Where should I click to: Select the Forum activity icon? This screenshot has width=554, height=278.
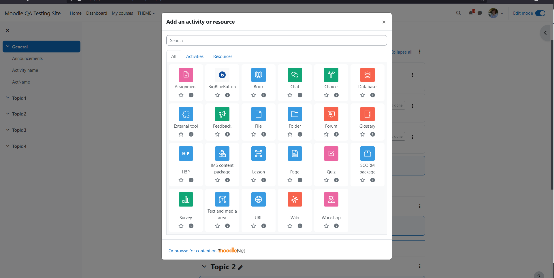pos(331,114)
